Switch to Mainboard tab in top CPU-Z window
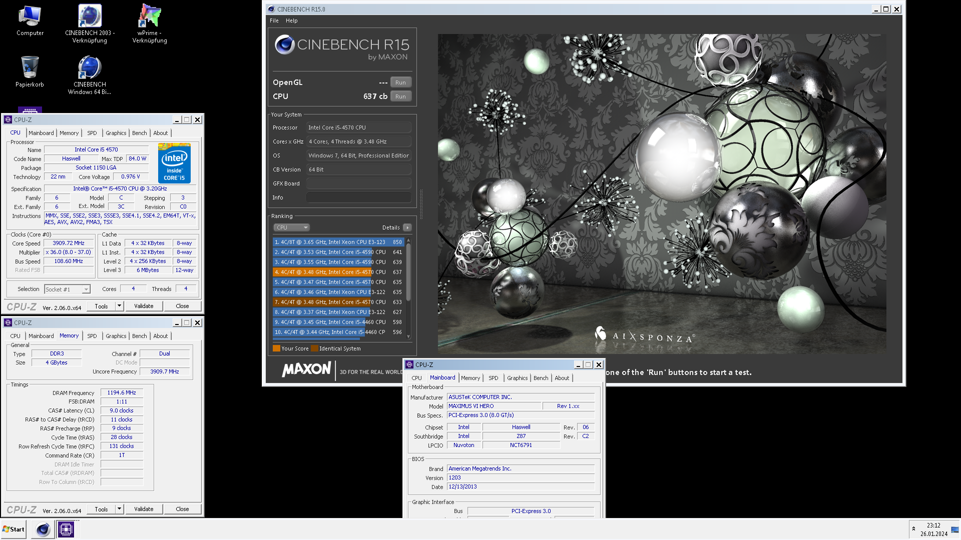Image resolution: width=961 pixels, height=540 pixels. (41, 133)
